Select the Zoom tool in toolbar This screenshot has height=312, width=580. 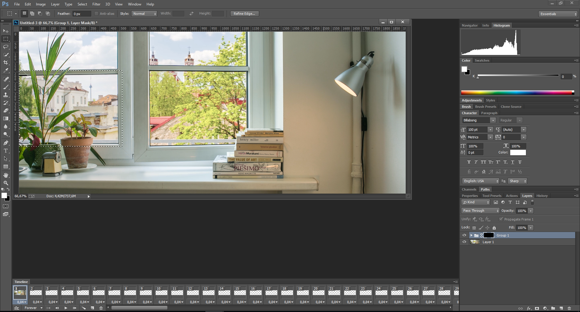click(6, 183)
